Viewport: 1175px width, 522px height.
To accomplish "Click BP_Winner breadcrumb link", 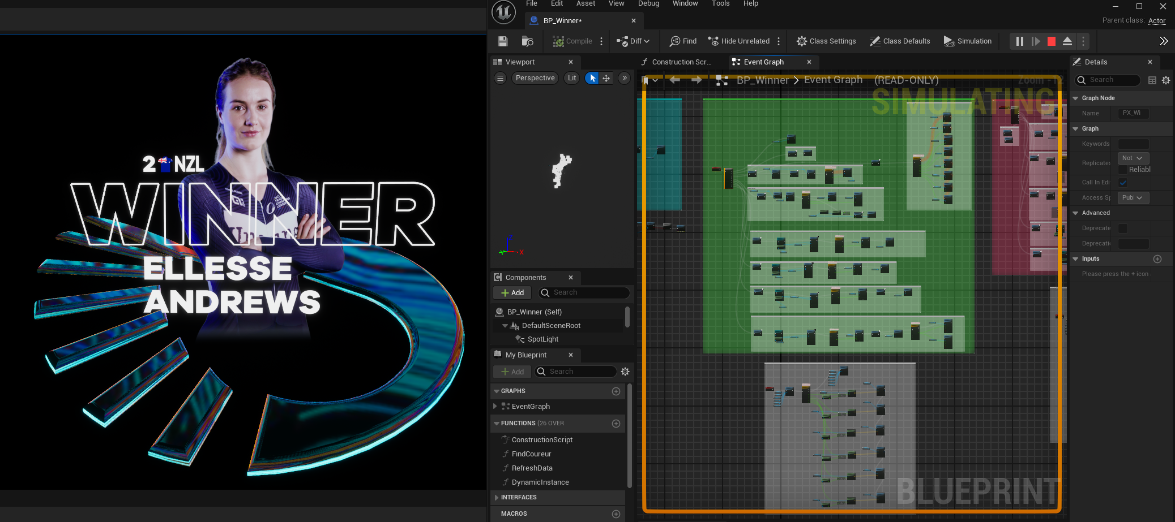I will 762,80.
